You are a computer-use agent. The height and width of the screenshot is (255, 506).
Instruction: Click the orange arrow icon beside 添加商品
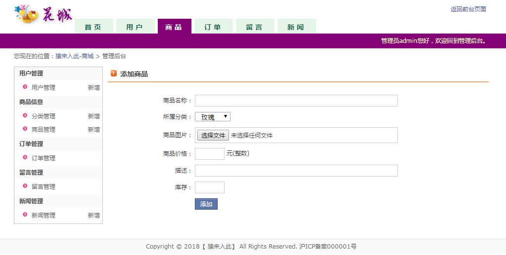[x=114, y=73]
